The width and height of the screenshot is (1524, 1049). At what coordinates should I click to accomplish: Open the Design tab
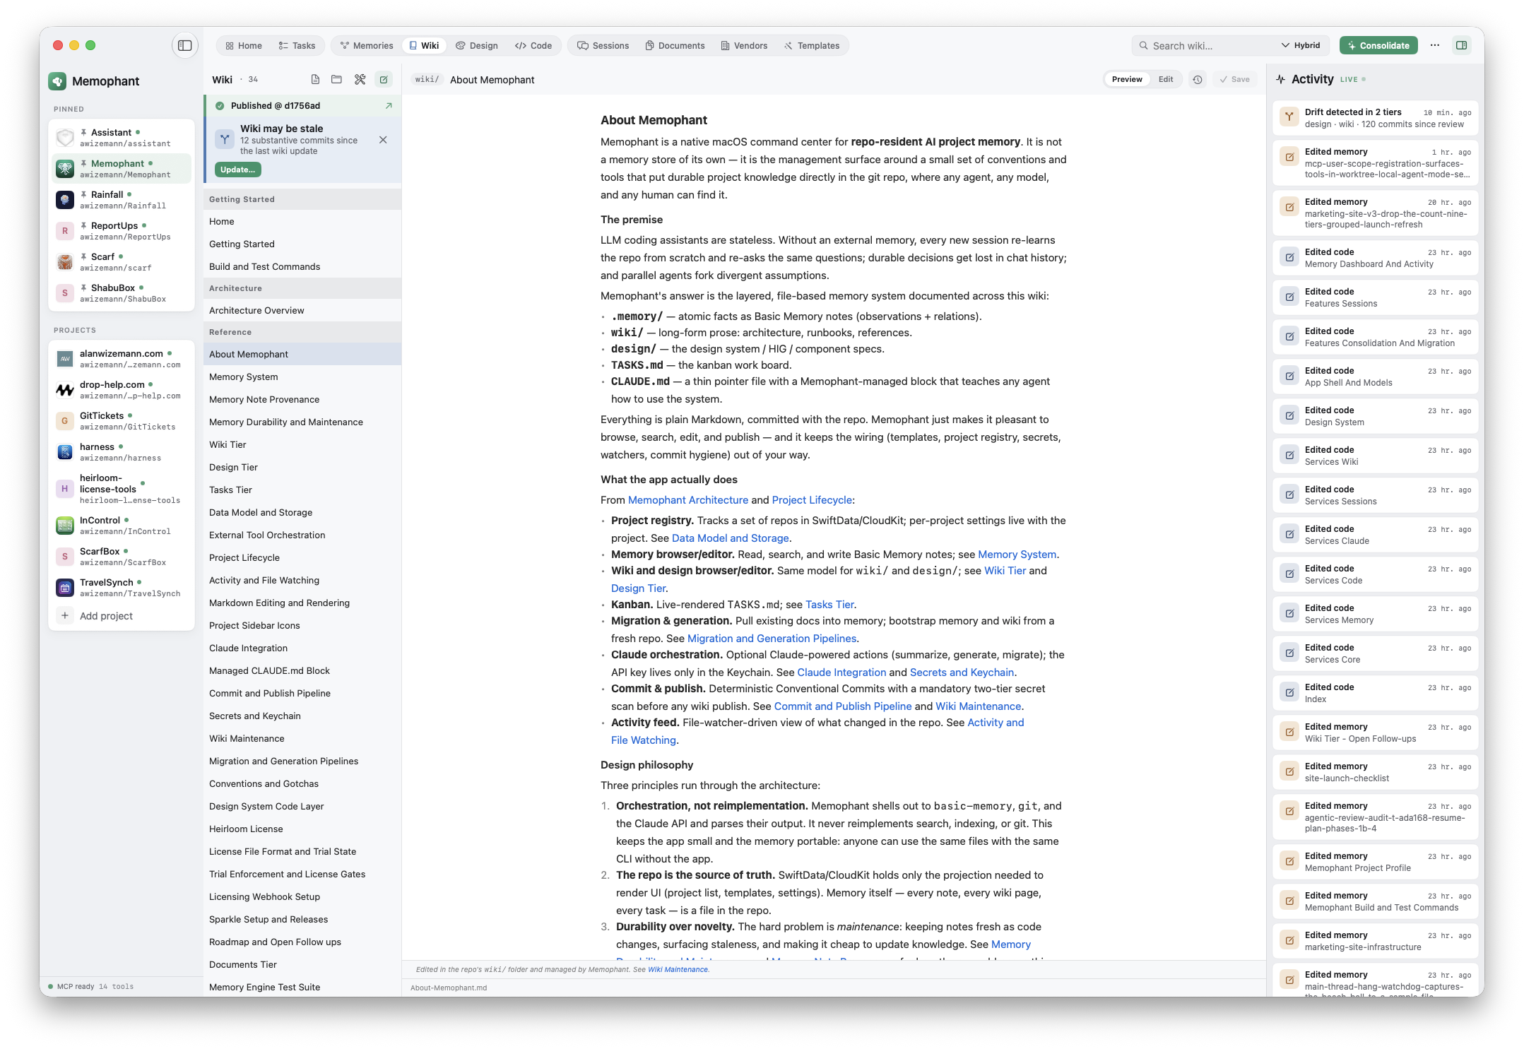point(477,45)
